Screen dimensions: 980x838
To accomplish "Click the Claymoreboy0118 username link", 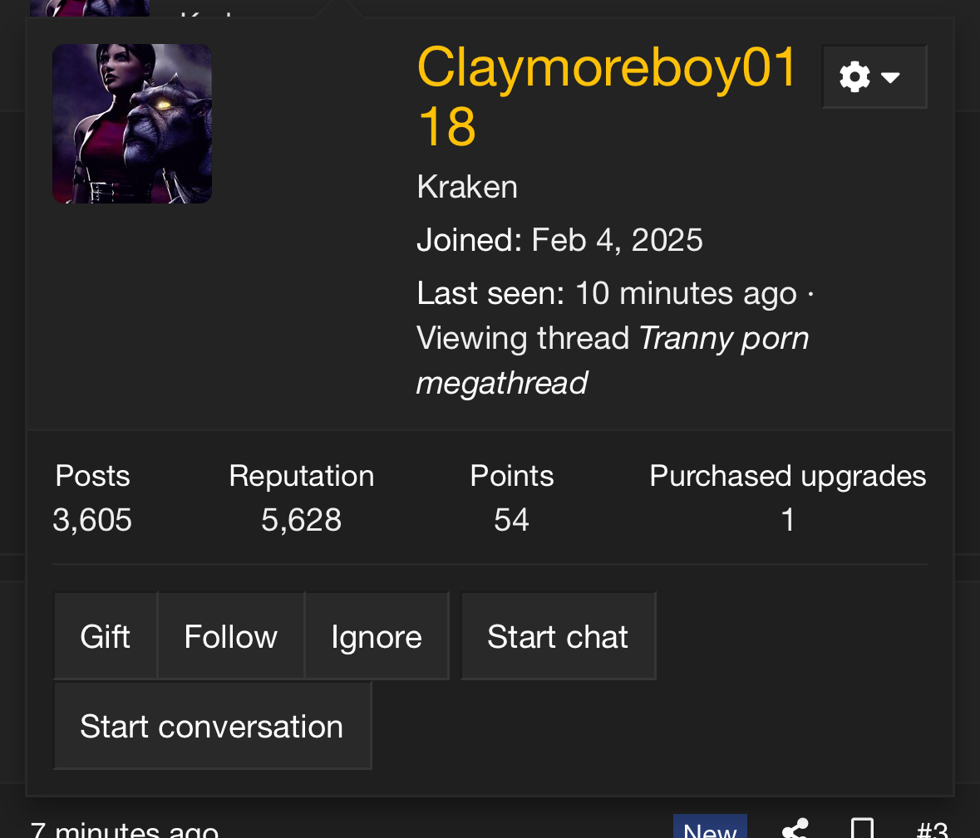I will tap(606, 96).
